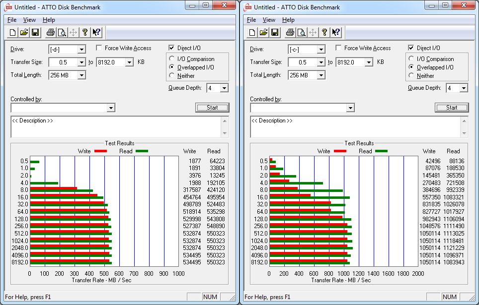The width and height of the screenshot is (479, 305).
Task: Maximize the left ATTO Disk Benchmark window
Action: [206, 5]
